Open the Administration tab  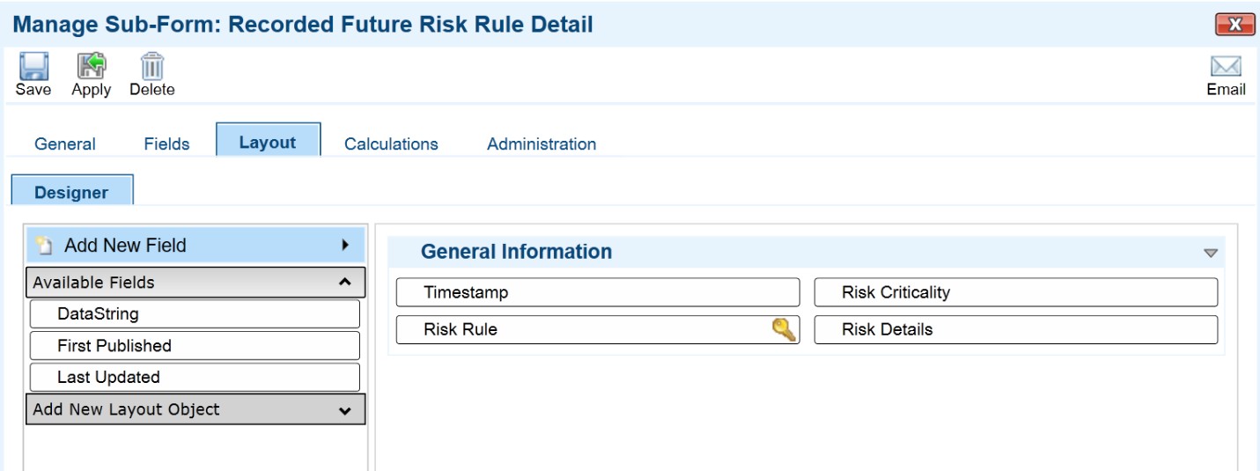coord(542,144)
